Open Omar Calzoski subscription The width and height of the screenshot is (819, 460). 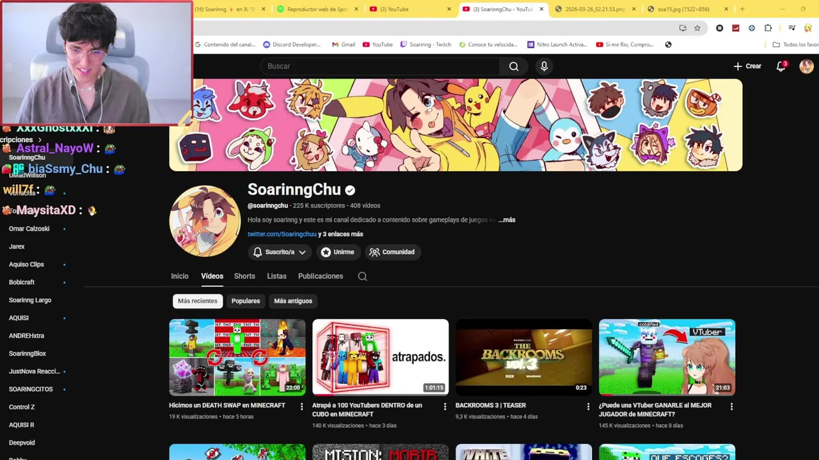29,229
